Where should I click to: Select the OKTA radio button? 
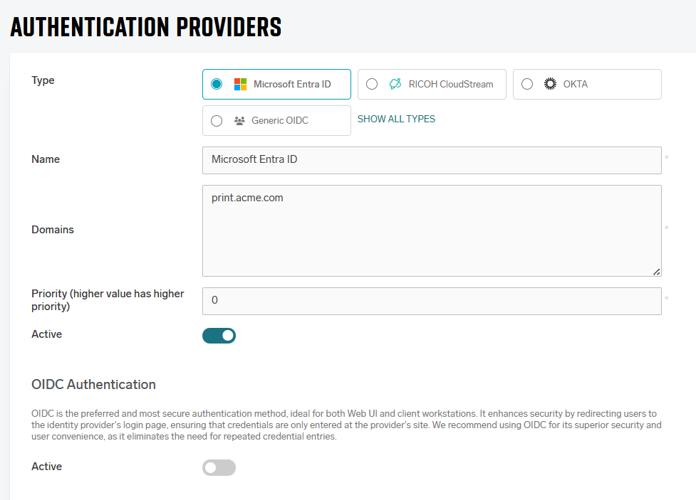pyautogui.click(x=527, y=84)
